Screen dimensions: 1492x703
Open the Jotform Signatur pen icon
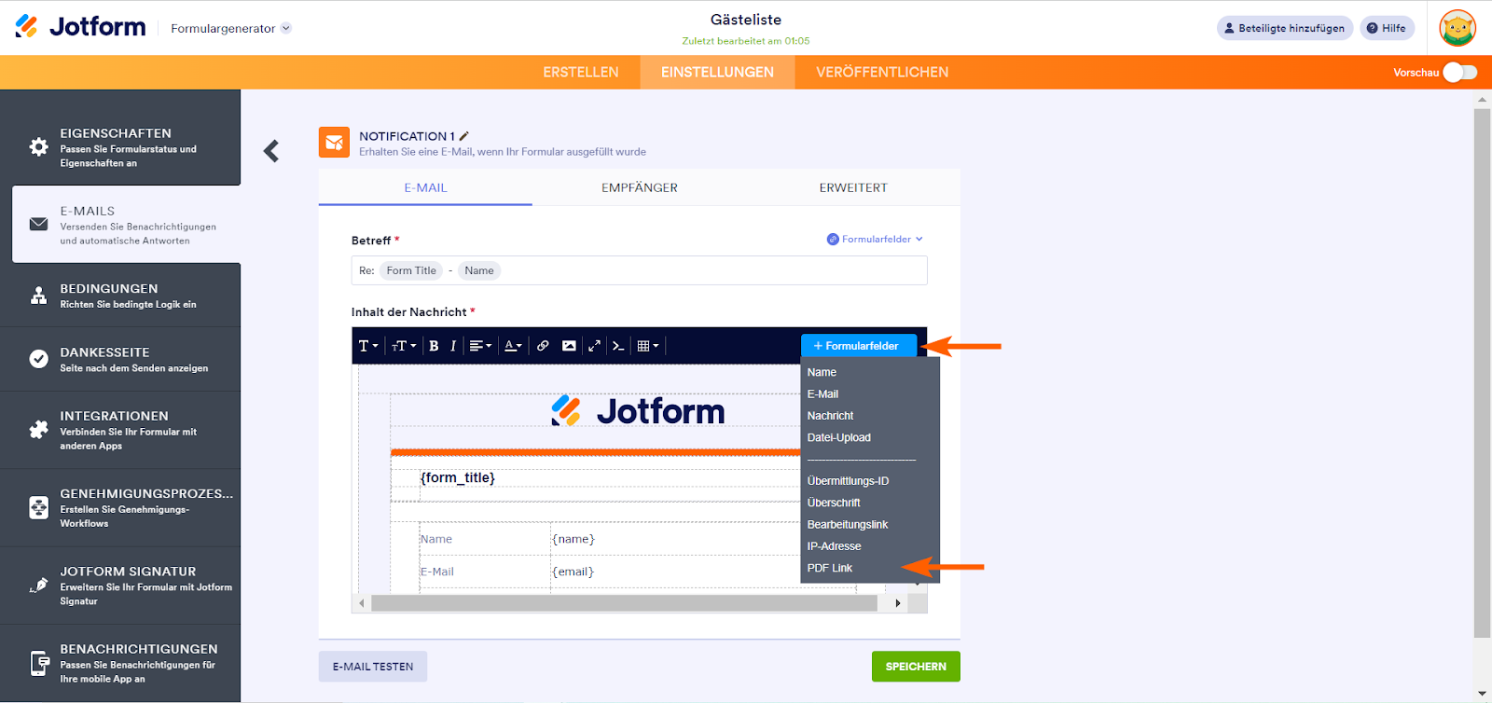(x=38, y=586)
